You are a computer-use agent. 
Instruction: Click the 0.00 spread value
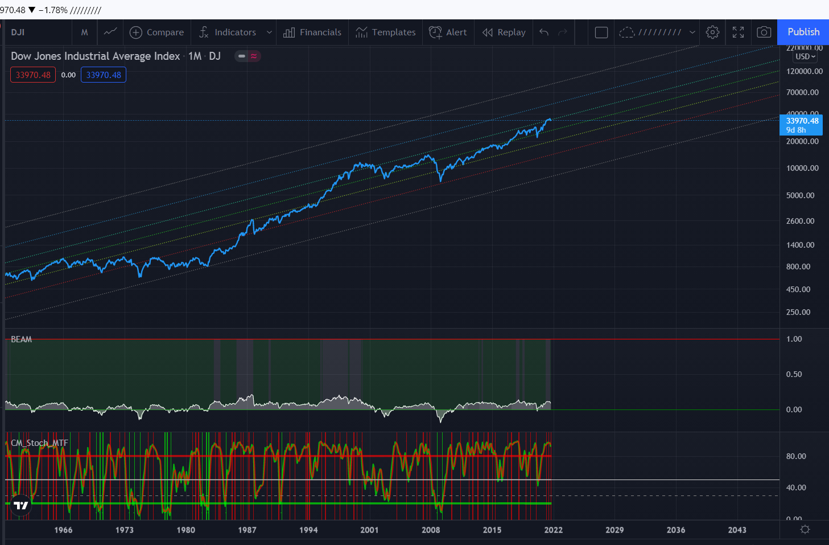[x=68, y=75]
